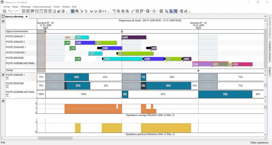
Task: Click the 70% load cell for ASSEMBLAGE FINAL
Action: (225, 94)
